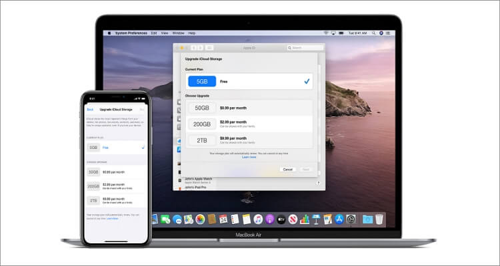Screen dimensions: 500x266
Task: Open the red News app in dock
Action: coord(293,219)
